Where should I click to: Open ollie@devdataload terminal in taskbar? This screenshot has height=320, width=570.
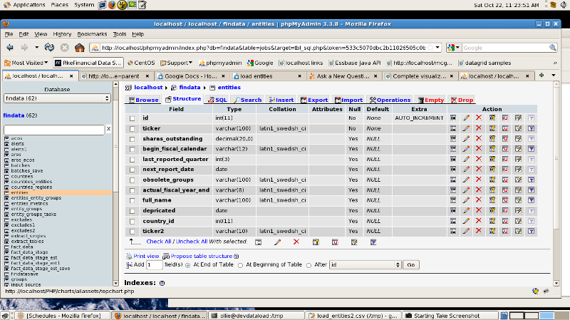(256, 316)
